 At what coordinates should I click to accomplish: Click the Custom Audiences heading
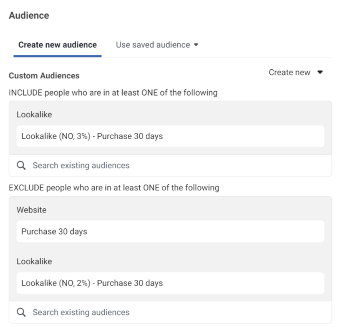tap(44, 76)
